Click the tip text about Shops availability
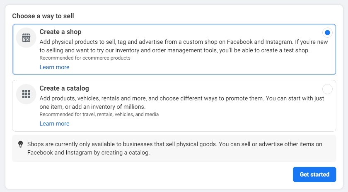 (x=174, y=144)
